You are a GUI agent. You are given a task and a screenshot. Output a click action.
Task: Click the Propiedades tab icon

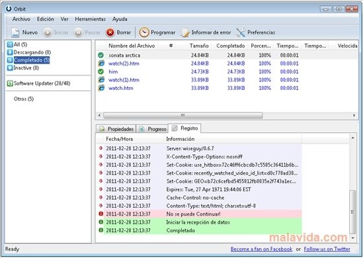[102, 129]
